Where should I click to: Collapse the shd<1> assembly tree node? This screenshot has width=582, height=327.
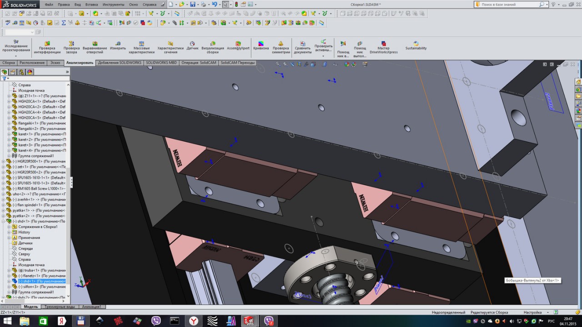[x=4, y=221]
